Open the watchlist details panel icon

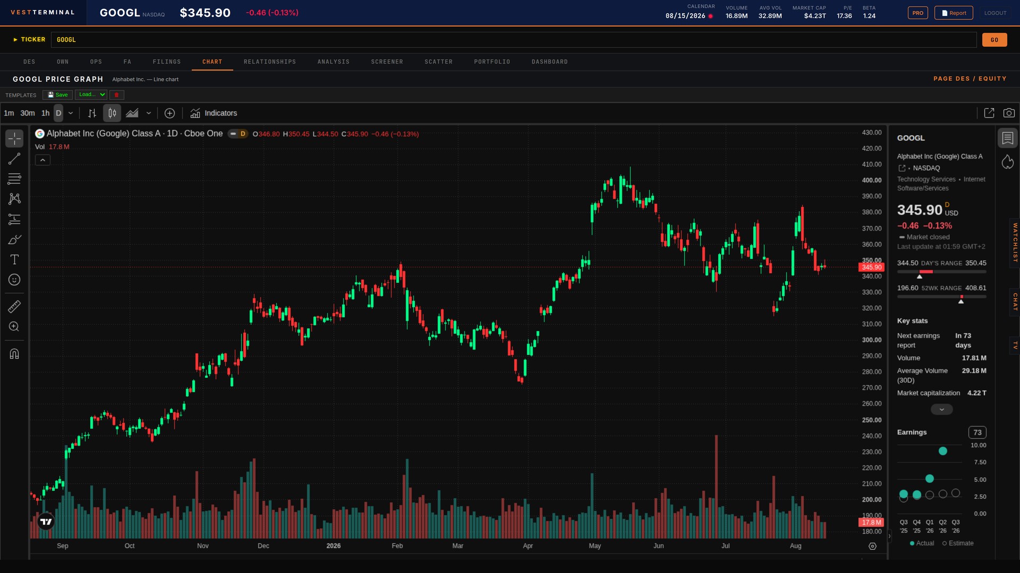(1008, 138)
